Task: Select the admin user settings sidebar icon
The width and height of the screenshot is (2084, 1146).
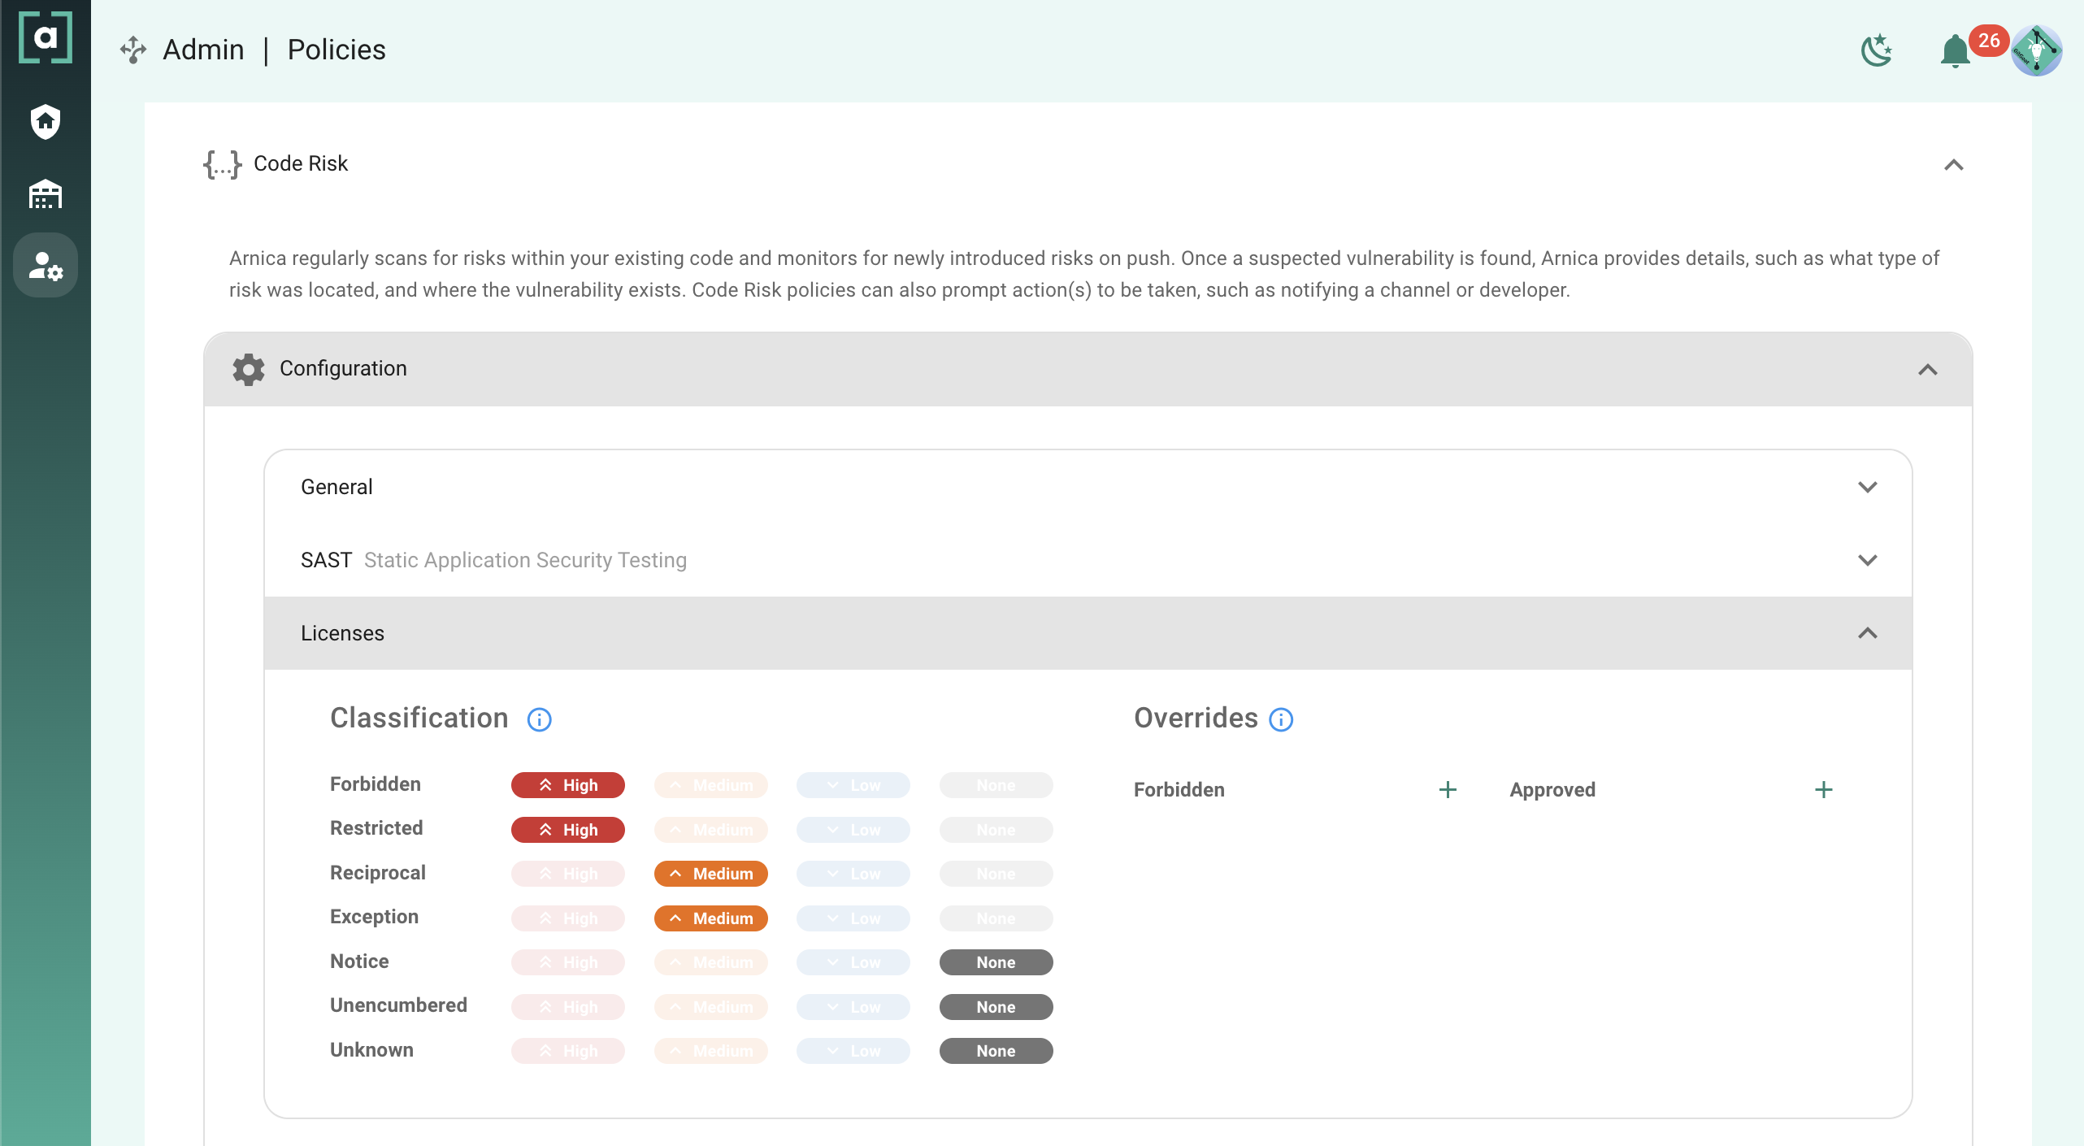Action: coord(46,266)
